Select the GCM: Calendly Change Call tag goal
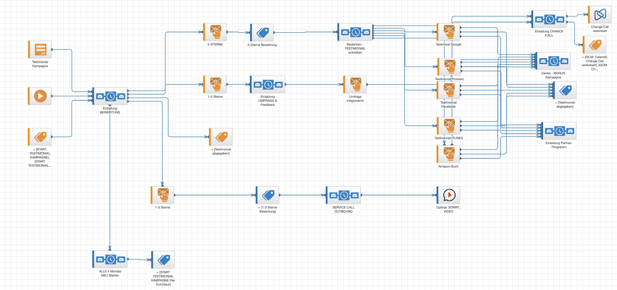Screen dimensions: 617x290 tap(595, 45)
